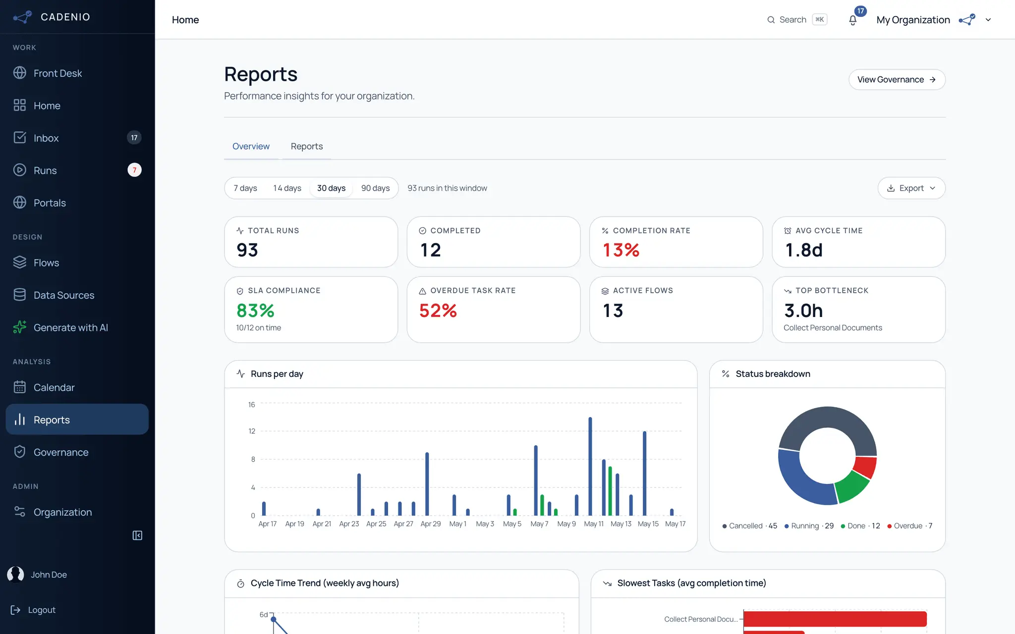The height and width of the screenshot is (634, 1015).
Task: Click the Reports bar chart icon
Action: pyautogui.click(x=20, y=420)
